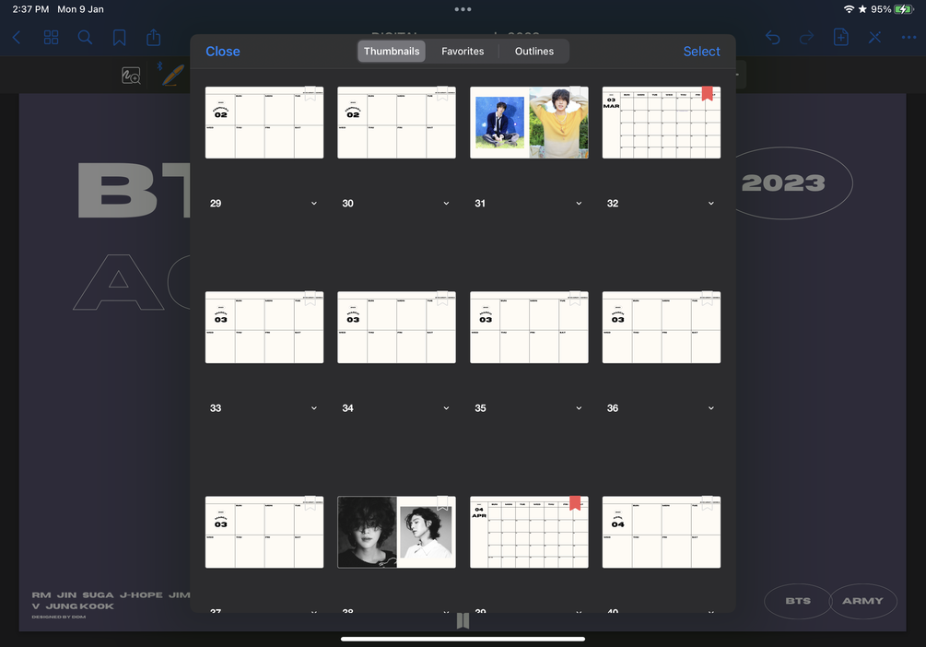Screen dimensions: 926x647
Task: Tap the three-dot more options icon
Action: pos(908,38)
